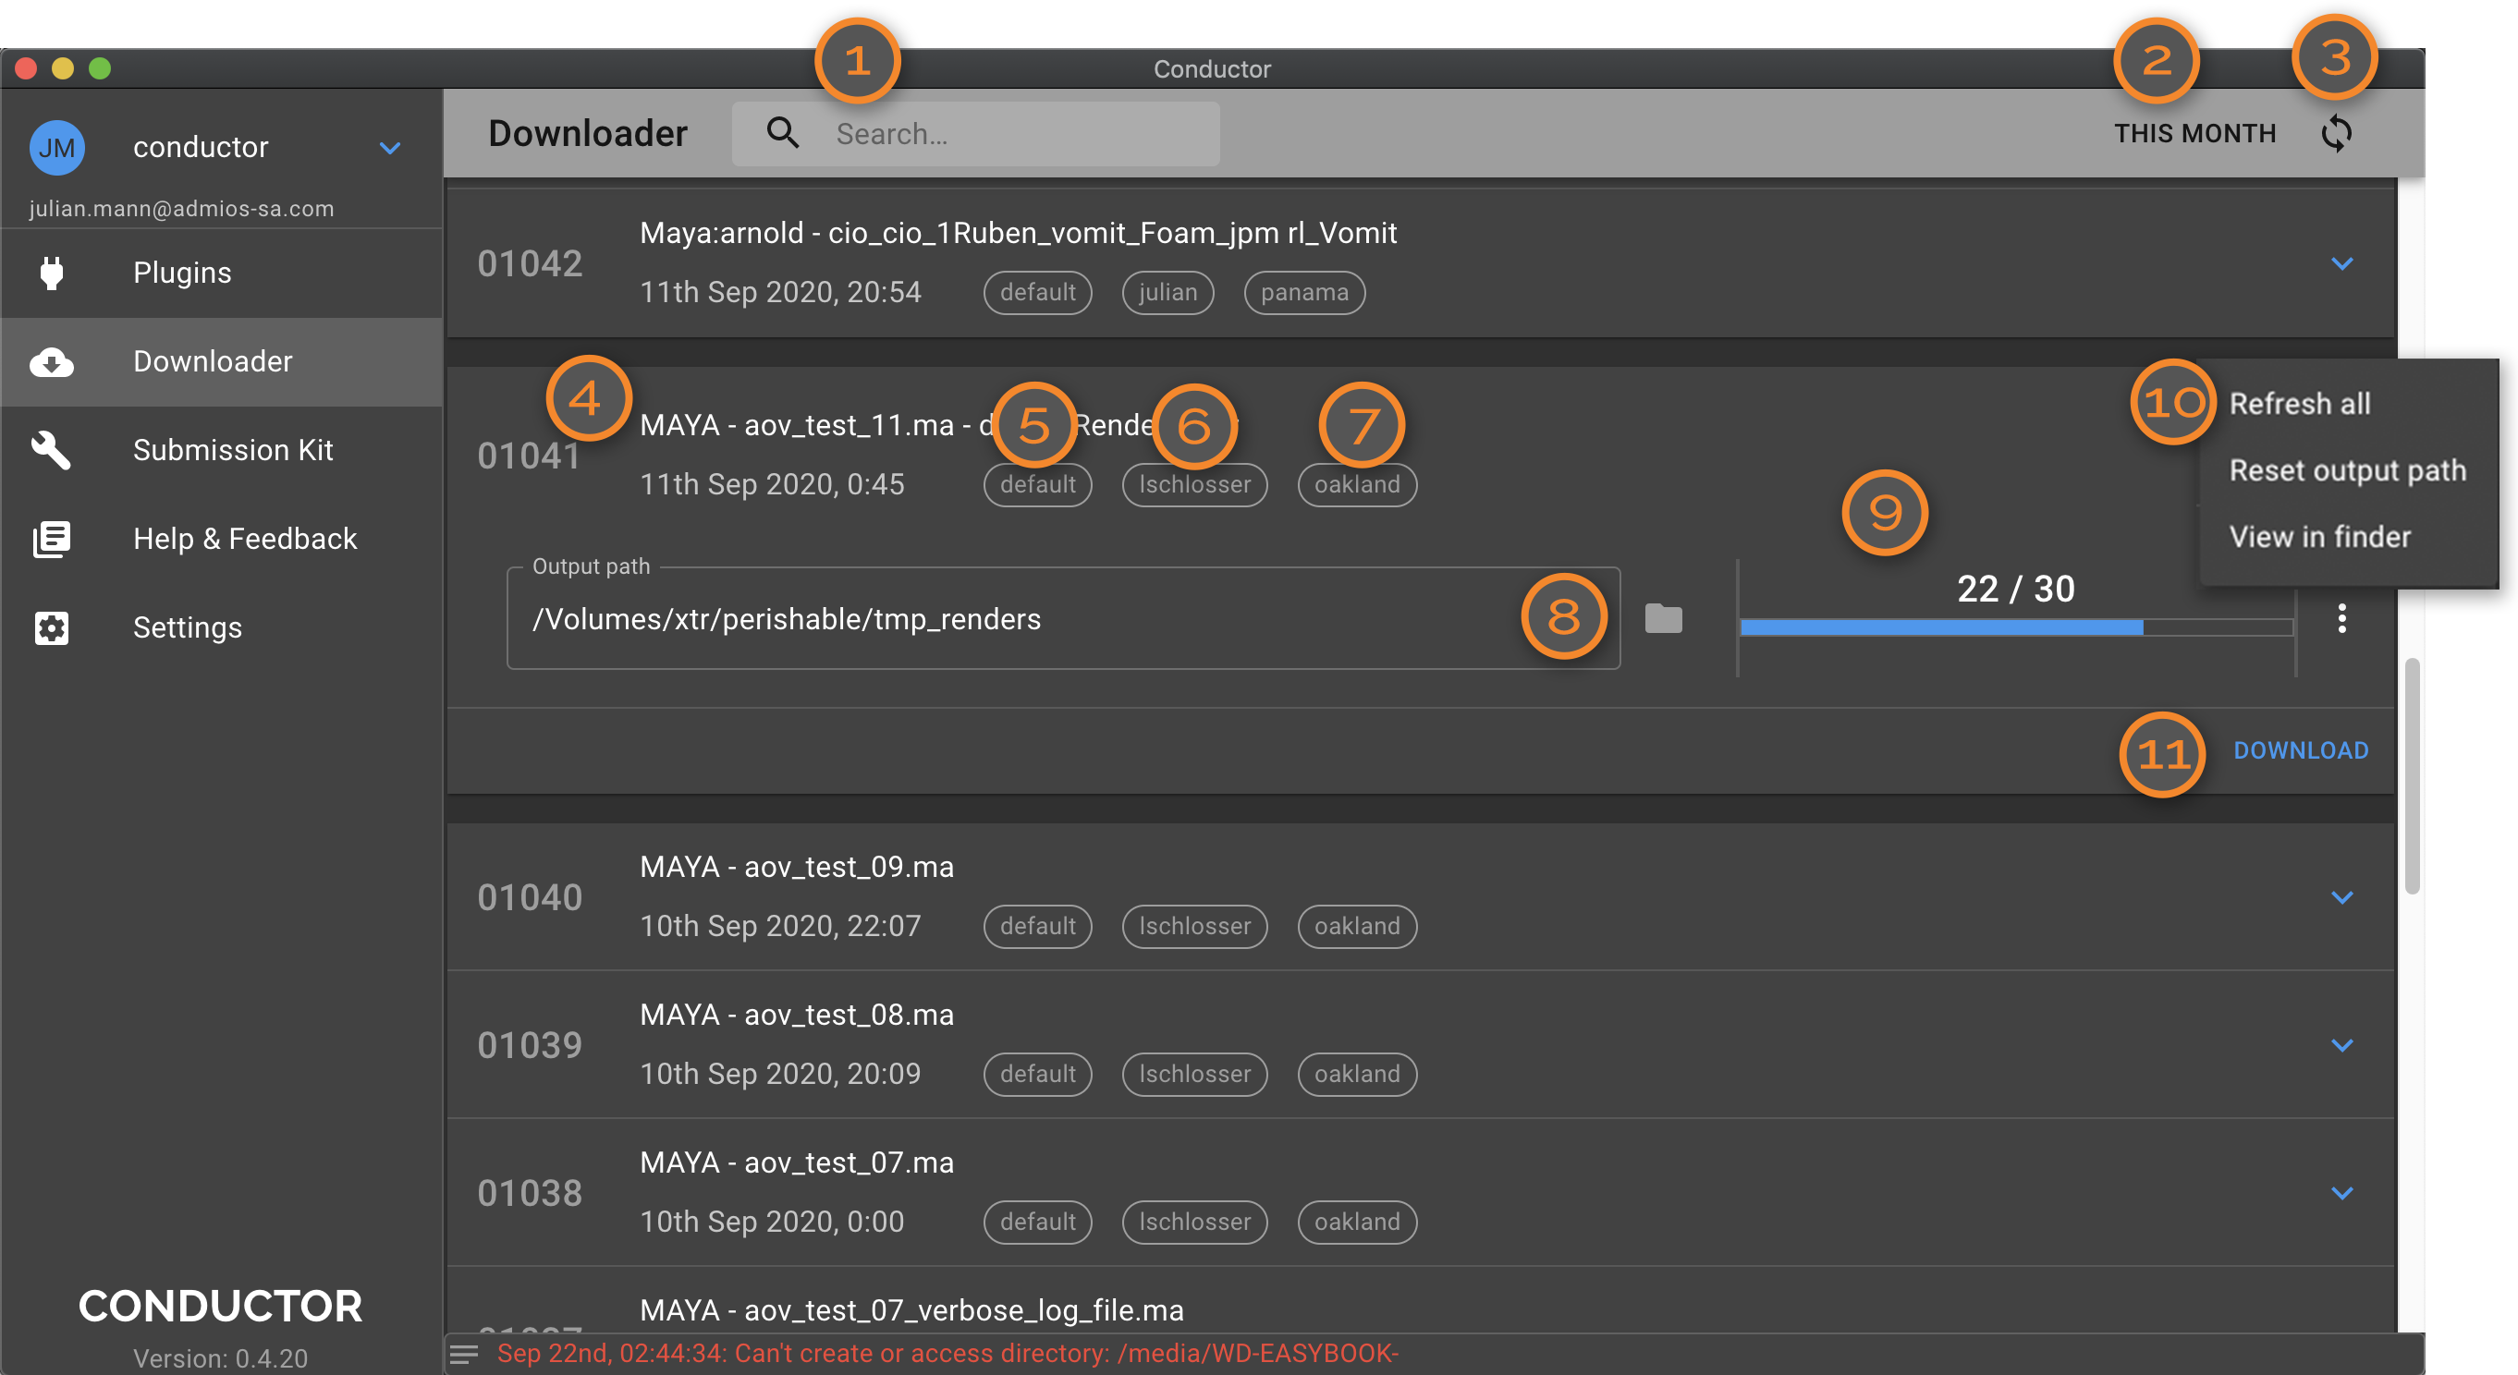The image size is (2518, 1375).
Task: Click into the Search field
Action: point(975,133)
